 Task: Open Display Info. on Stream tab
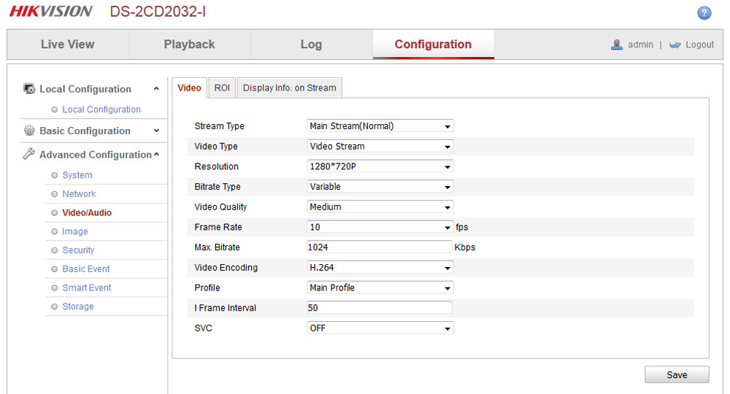[x=290, y=88]
